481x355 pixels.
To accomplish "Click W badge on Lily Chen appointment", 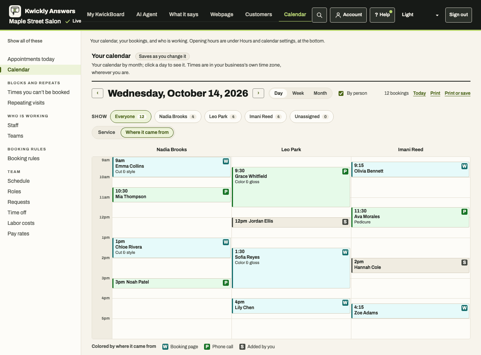I will (x=345, y=303).
